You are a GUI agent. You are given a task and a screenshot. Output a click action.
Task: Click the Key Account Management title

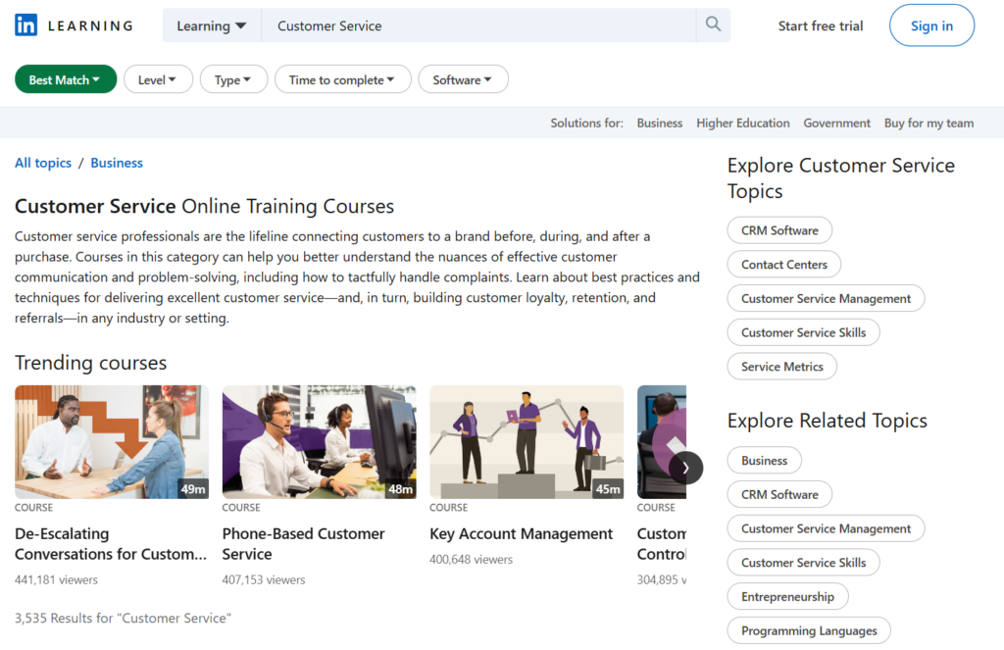pyautogui.click(x=522, y=533)
